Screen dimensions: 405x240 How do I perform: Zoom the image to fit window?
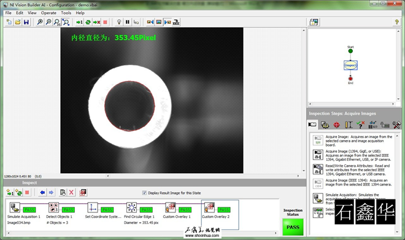66,22
